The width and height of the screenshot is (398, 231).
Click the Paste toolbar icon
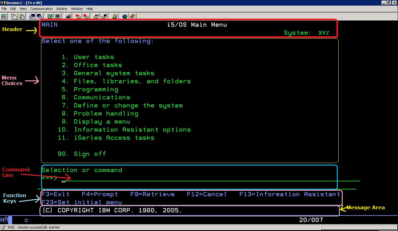point(22,16)
